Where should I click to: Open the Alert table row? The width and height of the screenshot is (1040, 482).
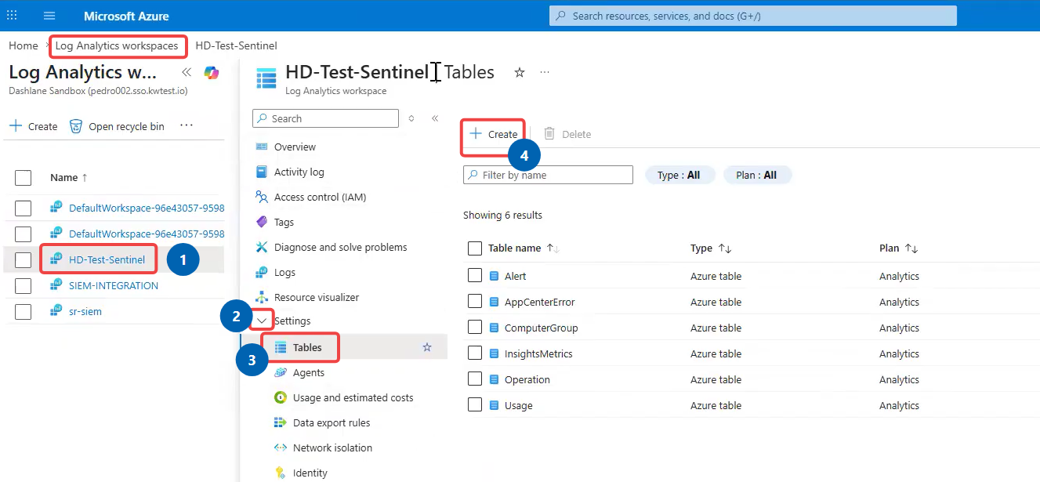point(515,276)
